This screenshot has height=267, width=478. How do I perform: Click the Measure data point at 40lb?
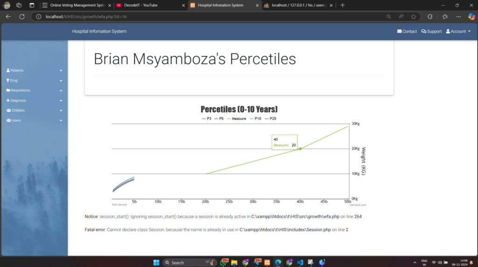coord(300,149)
